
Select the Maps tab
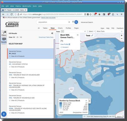pos(53,28)
